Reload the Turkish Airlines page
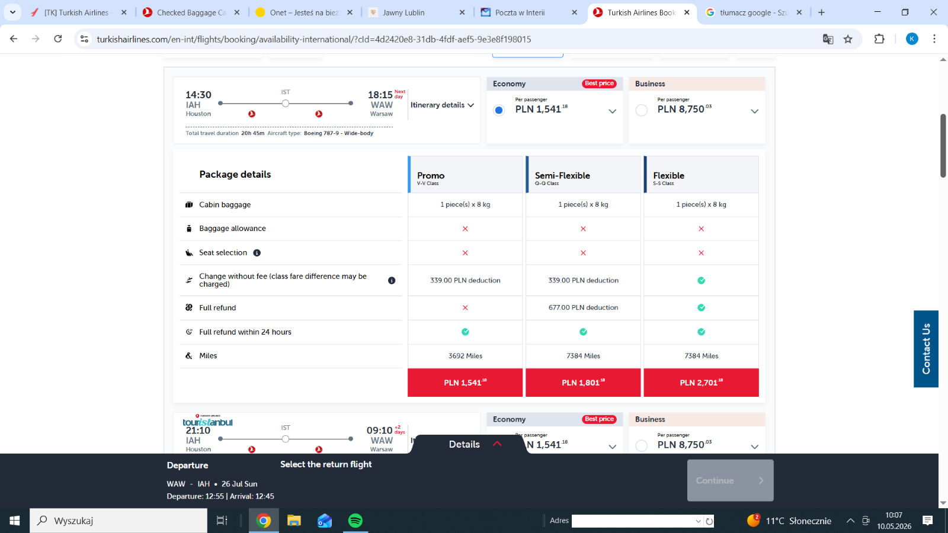The image size is (948, 533). 58,39
